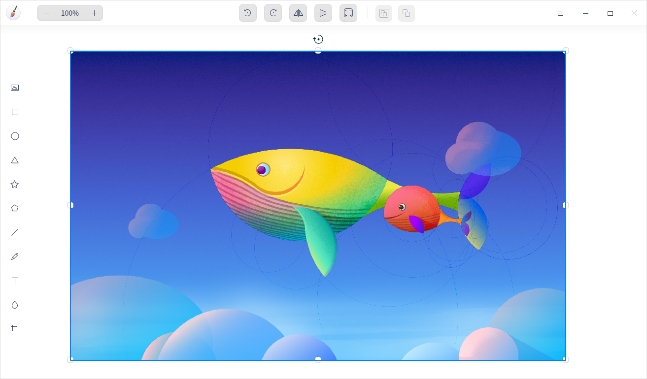Click the bottom-center resize handle of image
Viewport: 647px width, 379px height.
pos(318,359)
